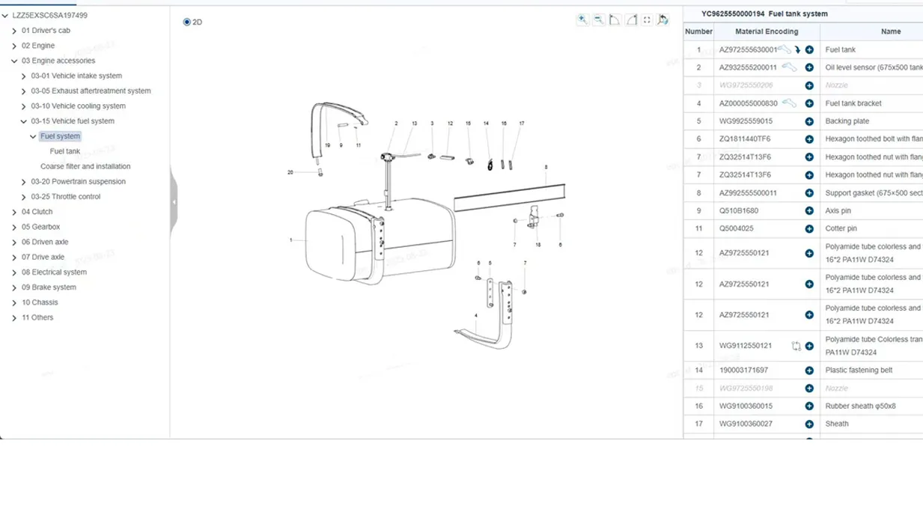Fit the diagram to full view

(648, 20)
